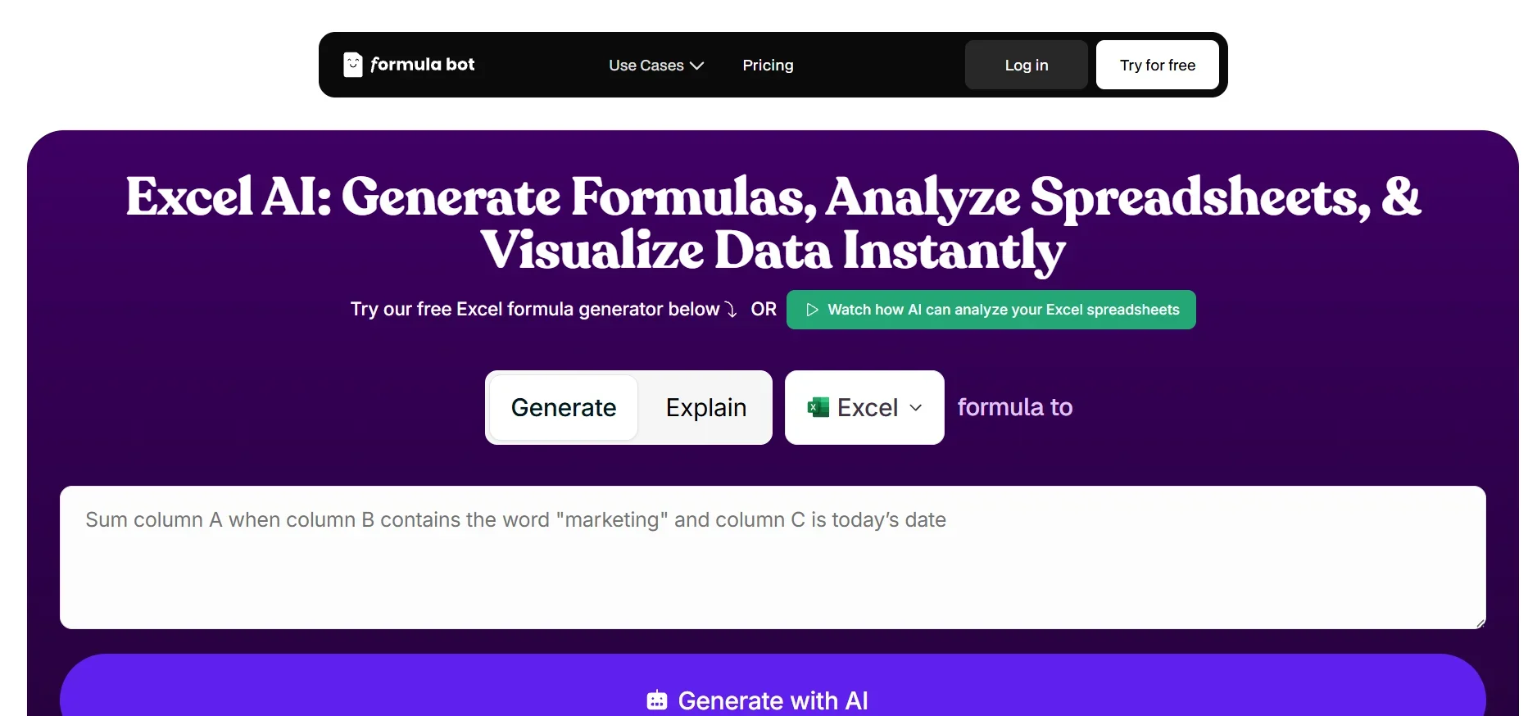Open the Excel application selector dropdown
The image size is (1537, 716).
click(864, 407)
